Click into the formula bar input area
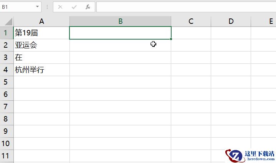The height and width of the screenshot is (163, 276). click(x=186, y=7)
